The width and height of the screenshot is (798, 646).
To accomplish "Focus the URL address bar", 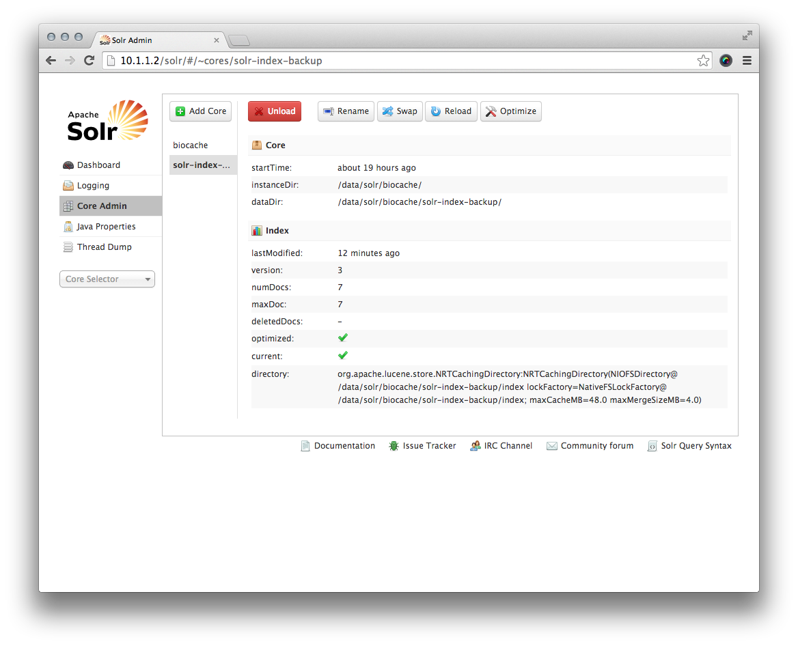I will coord(407,61).
